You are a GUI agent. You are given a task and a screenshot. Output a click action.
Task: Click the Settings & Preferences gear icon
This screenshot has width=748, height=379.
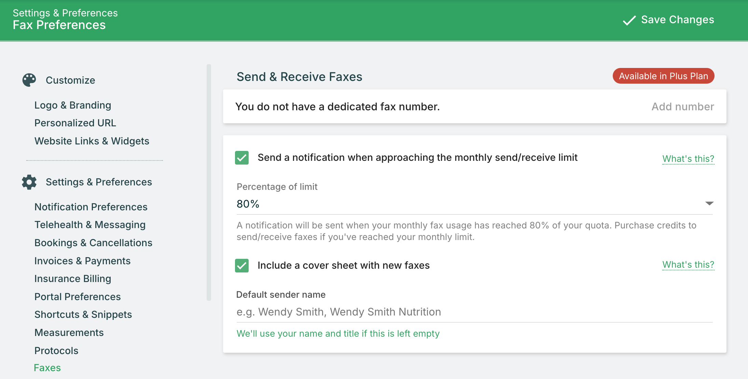[29, 182]
